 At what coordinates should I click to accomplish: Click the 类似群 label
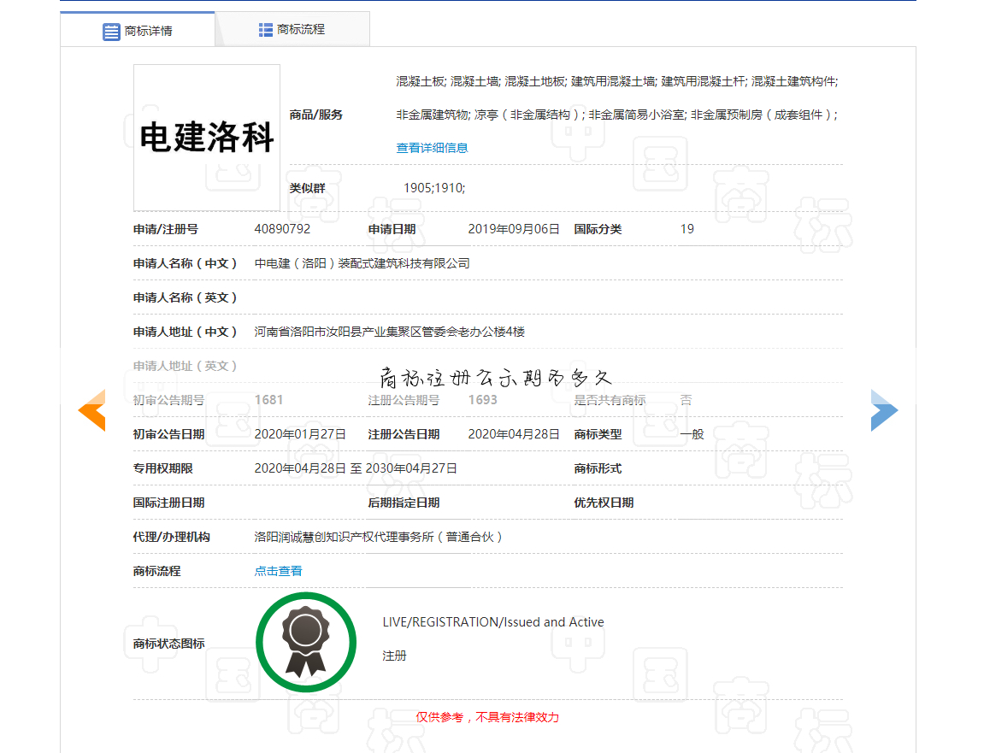307,188
